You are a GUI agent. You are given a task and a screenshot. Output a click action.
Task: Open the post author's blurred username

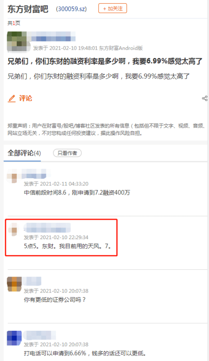pyautogui.click(x=53, y=37)
